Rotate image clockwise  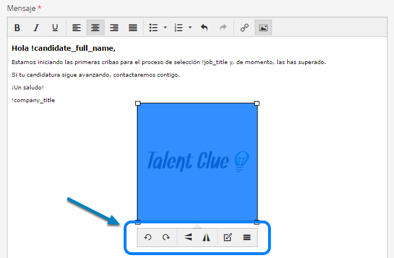[x=166, y=237]
